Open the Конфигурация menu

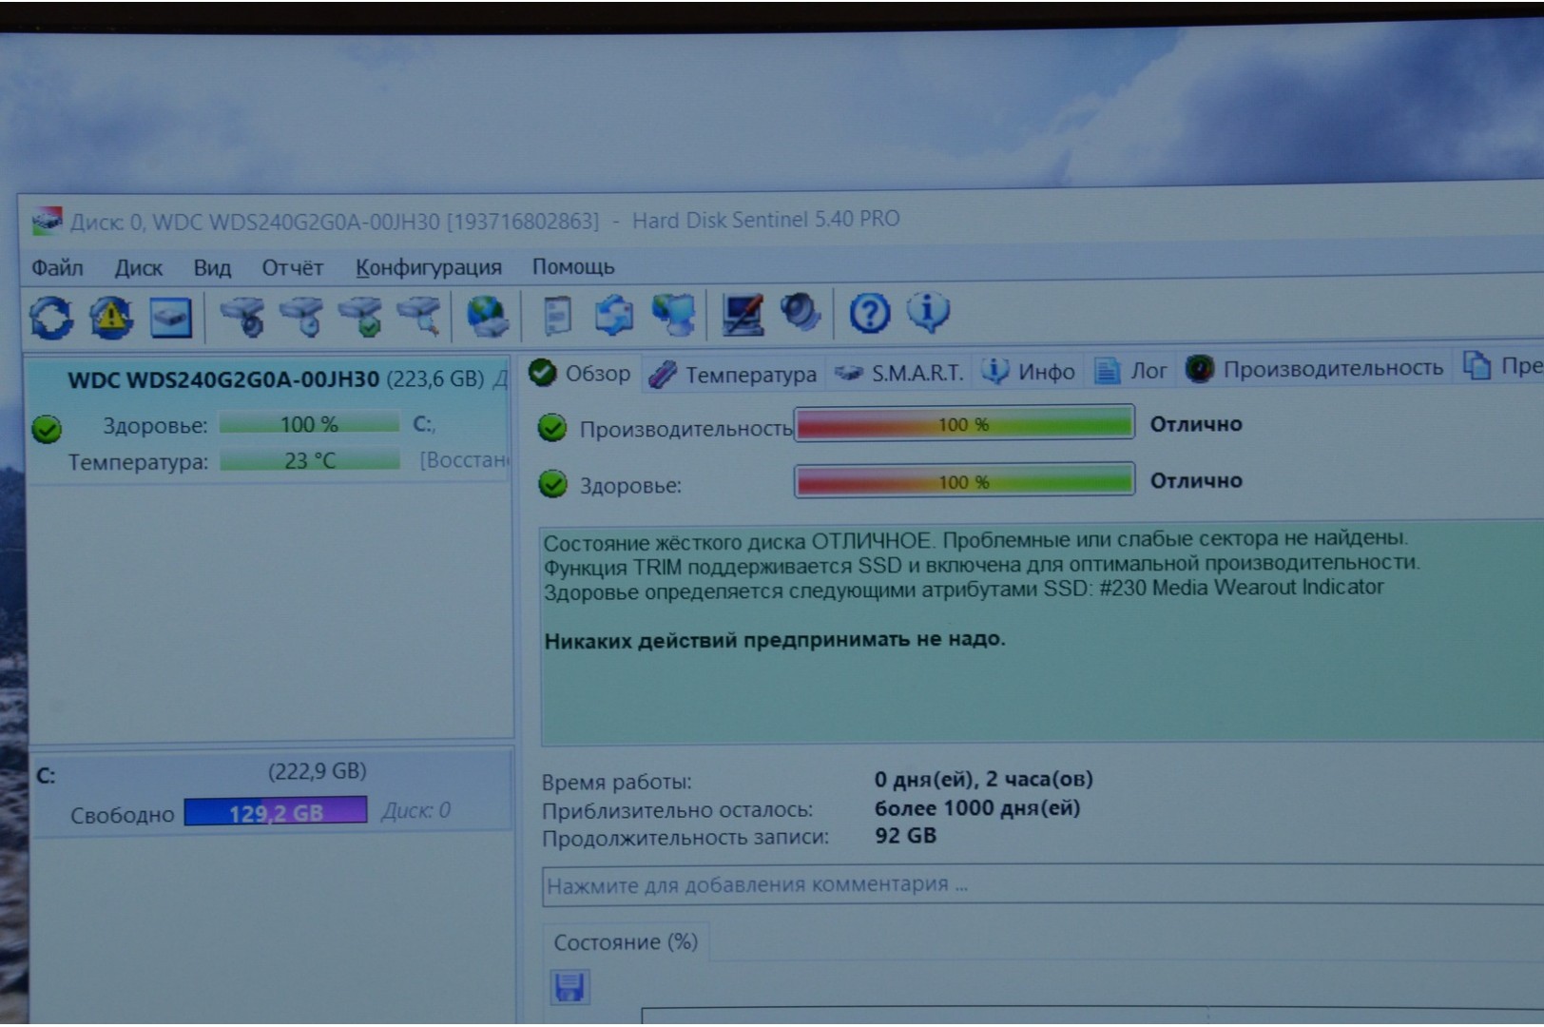[429, 267]
